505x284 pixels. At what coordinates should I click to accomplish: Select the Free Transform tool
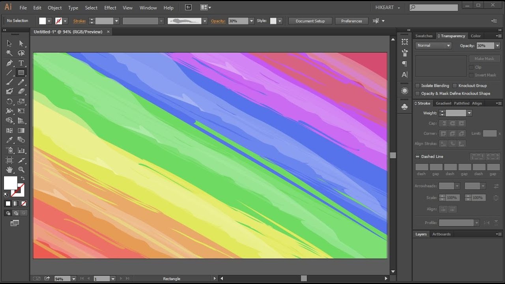[21, 111]
